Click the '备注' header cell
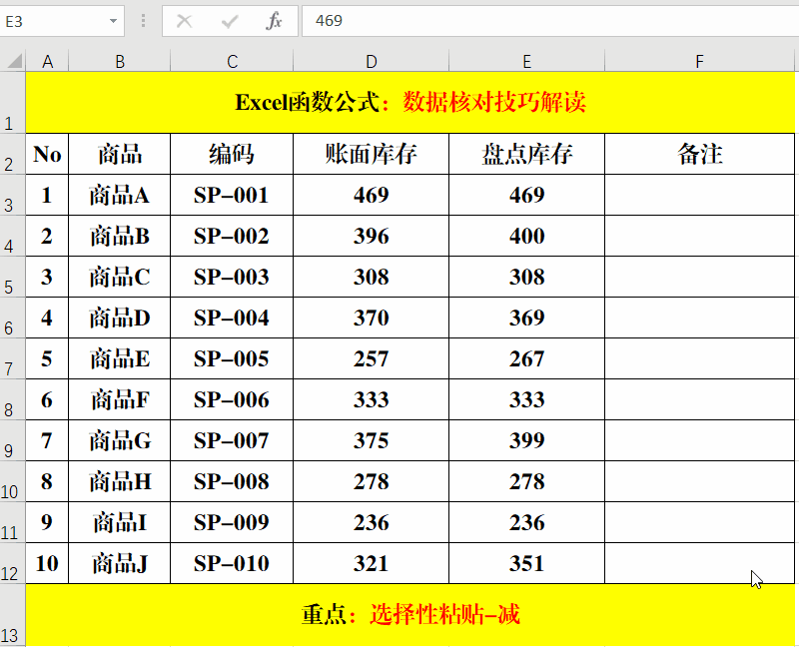This screenshot has height=647, width=799. [x=700, y=154]
